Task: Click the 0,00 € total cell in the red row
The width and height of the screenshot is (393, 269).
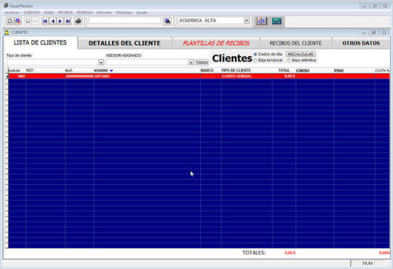Action: click(x=284, y=76)
